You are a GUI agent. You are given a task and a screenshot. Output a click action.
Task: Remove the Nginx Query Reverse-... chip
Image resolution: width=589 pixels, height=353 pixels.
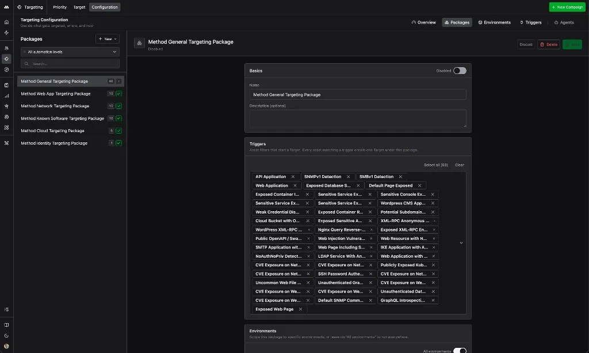point(371,230)
